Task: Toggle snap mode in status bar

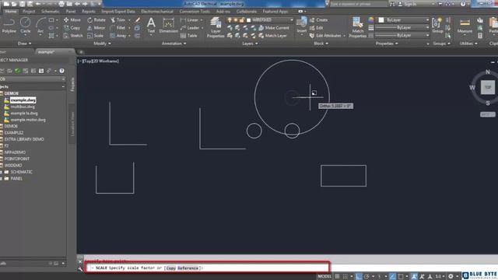Action: click(345, 277)
